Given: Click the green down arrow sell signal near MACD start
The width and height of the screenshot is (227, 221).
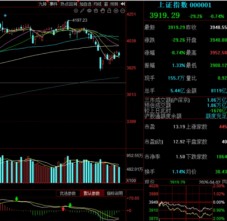Looking at the screenshot, I should point(16,199).
